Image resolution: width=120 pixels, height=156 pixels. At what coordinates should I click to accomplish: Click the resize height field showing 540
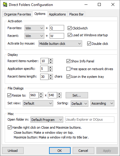pyautogui.click(x=52, y=95)
